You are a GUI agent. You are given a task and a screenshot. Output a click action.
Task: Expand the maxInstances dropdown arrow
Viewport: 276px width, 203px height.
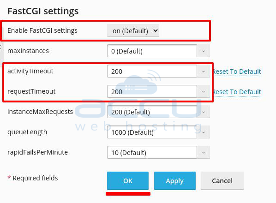203,51
